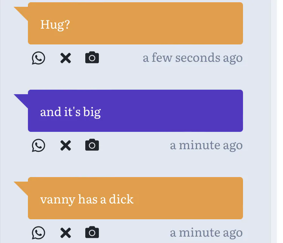This screenshot has width=283, height=243.
Task: Share 'and it's big' message on WhatsApp
Action: tap(38, 145)
